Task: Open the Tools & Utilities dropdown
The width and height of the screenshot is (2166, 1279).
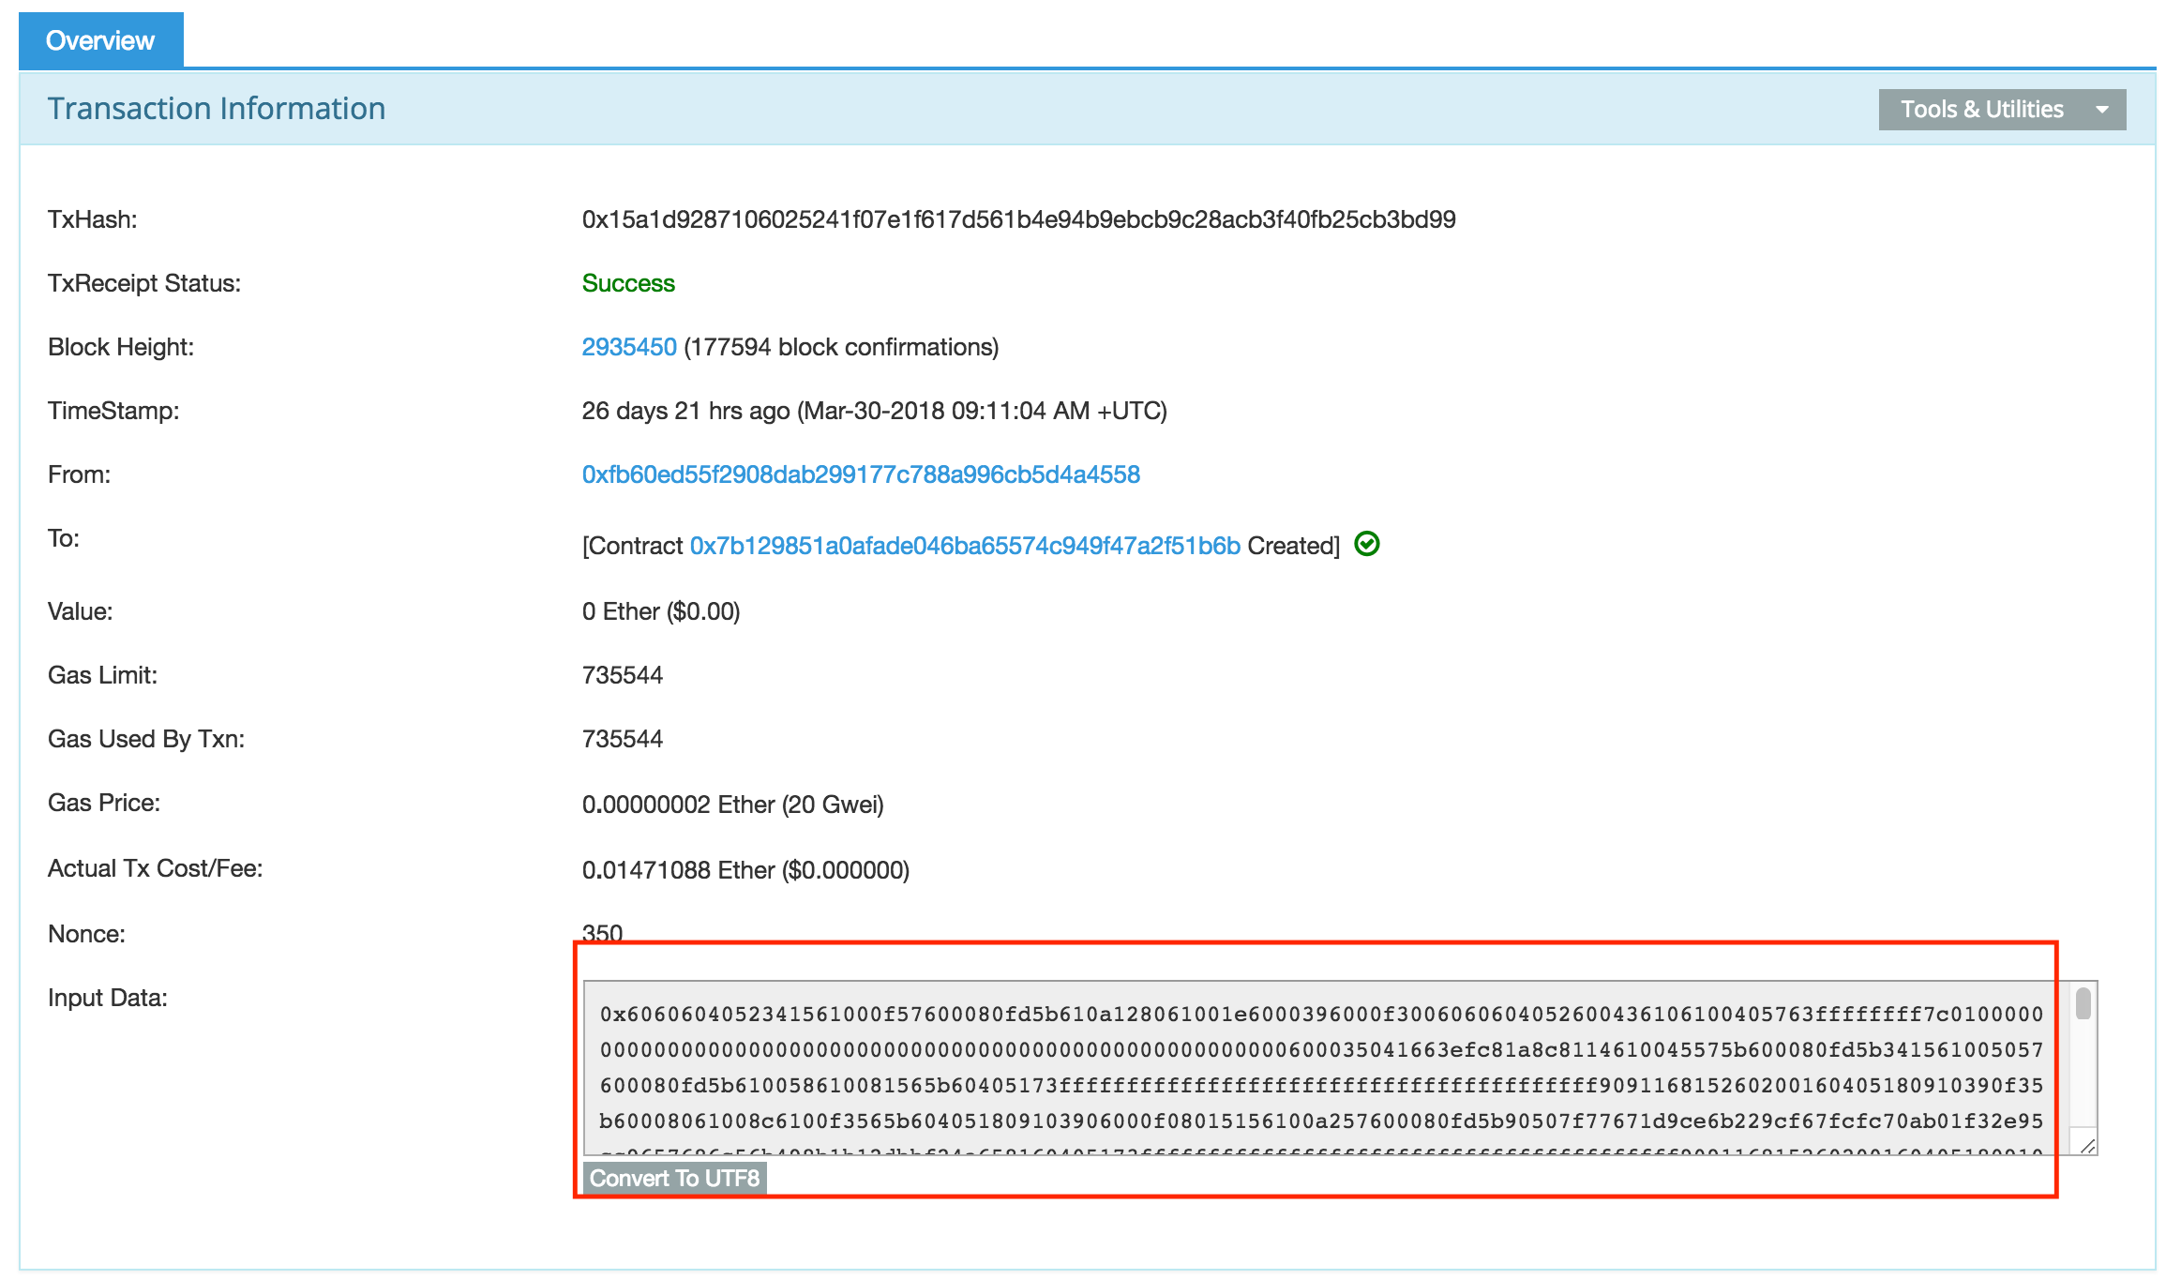Action: click(1980, 110)
